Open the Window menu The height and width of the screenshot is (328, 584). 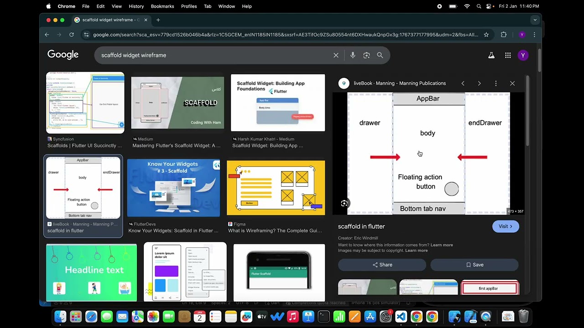tap(226, 6)
